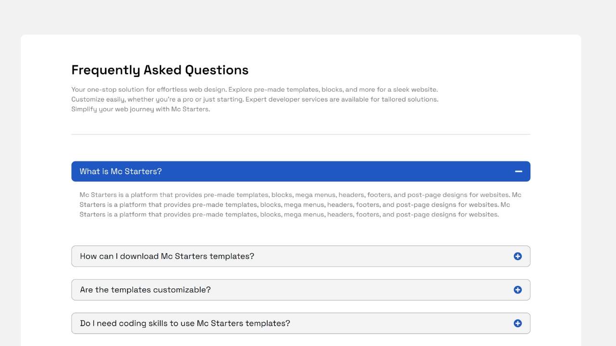Click the last line of the answer text
The height and width of the screenshot is (346, 616).
click(289, 215)
